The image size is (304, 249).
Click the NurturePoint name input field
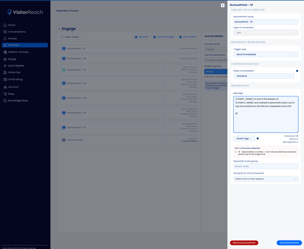265,22
